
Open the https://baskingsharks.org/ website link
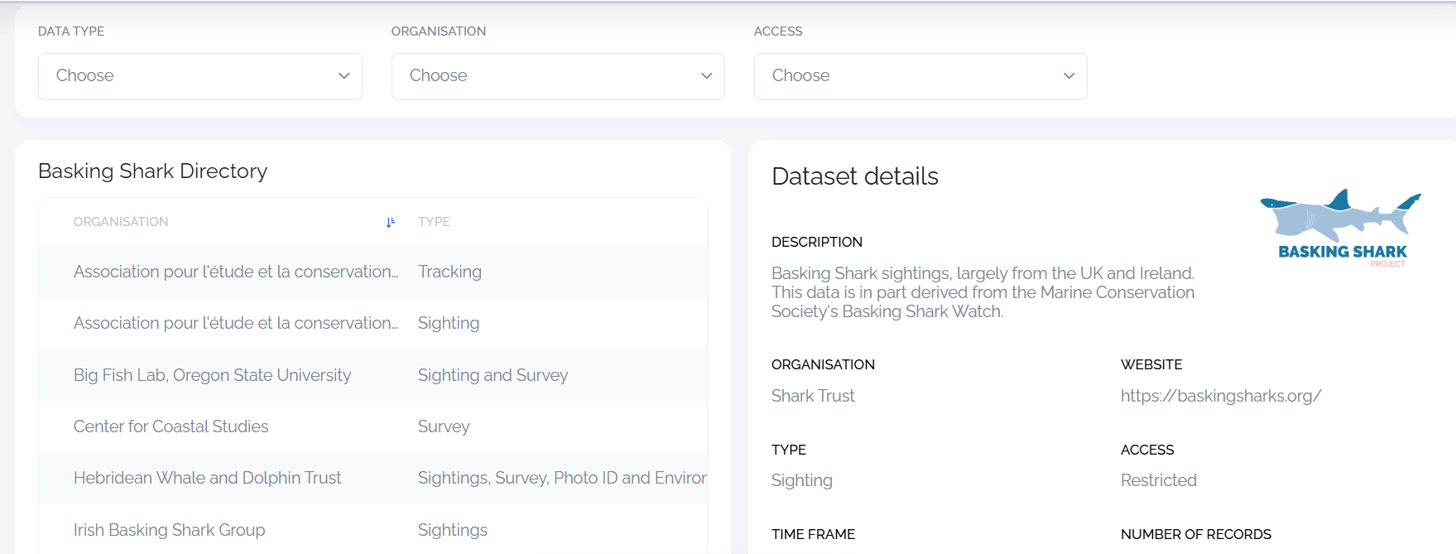click(1221, 396)
